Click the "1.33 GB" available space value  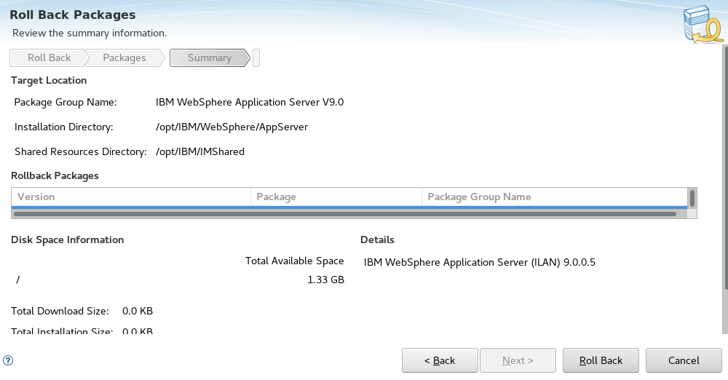325,280
